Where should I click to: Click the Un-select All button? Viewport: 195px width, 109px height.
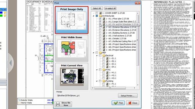tap(110, 8)
